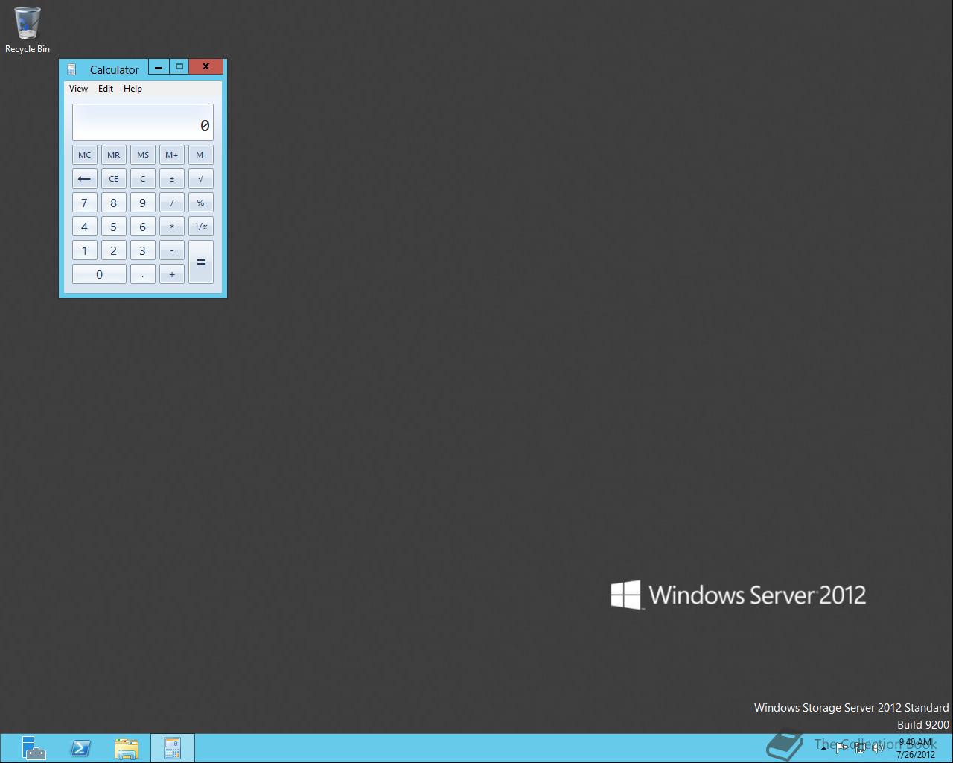The width and height of the screenshot is (953, 763).
Task: Minimize the Calculator window
Action: (x=159, y=67)
